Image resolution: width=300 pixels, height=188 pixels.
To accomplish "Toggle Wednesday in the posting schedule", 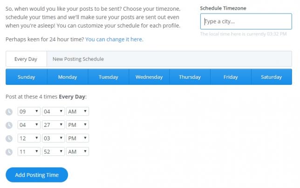I will pos(149,77).
